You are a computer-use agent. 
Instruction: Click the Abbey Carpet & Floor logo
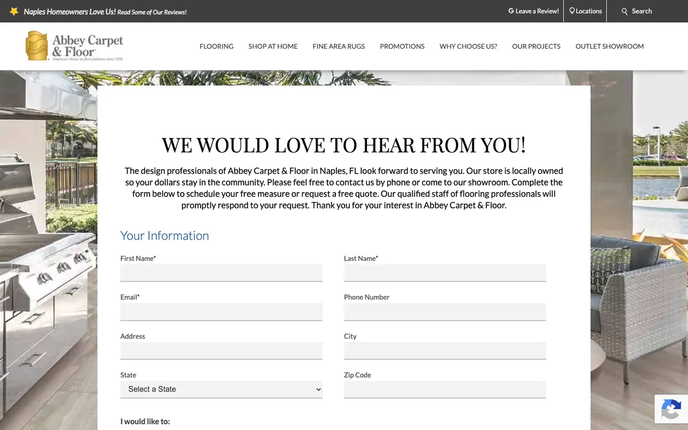pos(75,46)
